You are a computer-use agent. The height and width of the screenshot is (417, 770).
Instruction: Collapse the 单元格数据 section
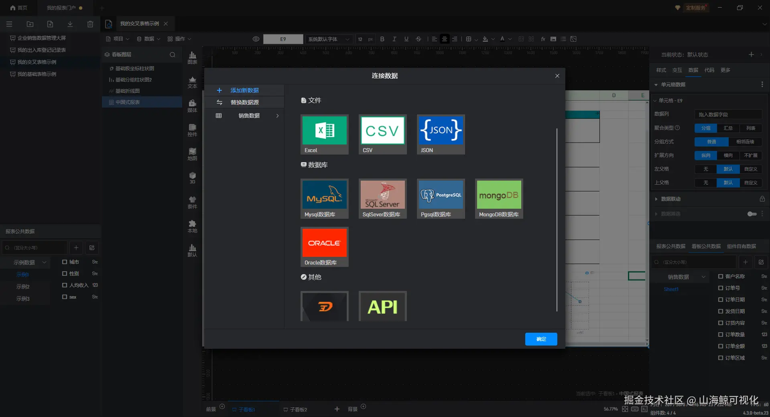tap(656, 85)
